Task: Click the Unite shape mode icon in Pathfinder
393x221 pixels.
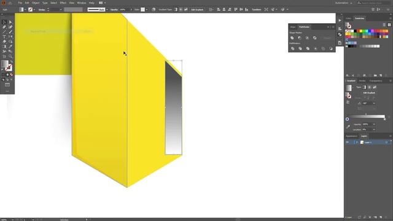Action: click(292, 38)
